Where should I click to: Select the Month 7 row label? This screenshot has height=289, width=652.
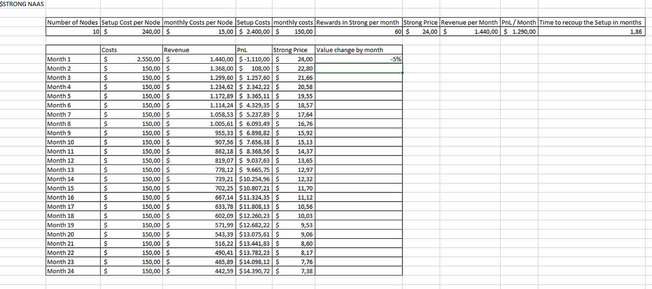tap(73, 114)
